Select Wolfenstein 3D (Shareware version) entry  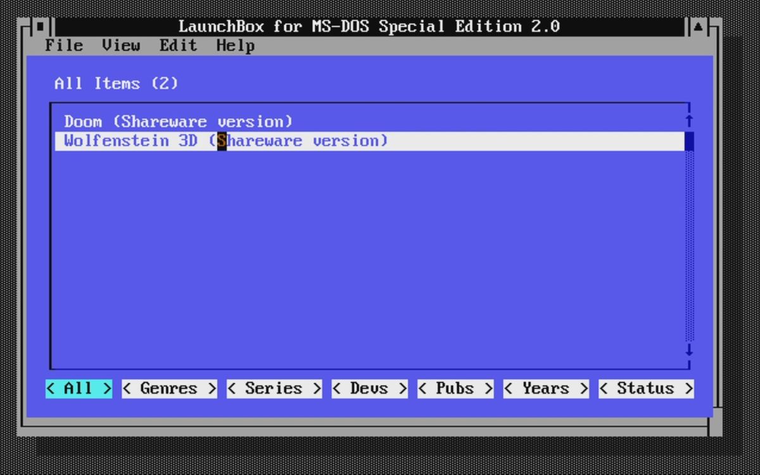[369, 141]
